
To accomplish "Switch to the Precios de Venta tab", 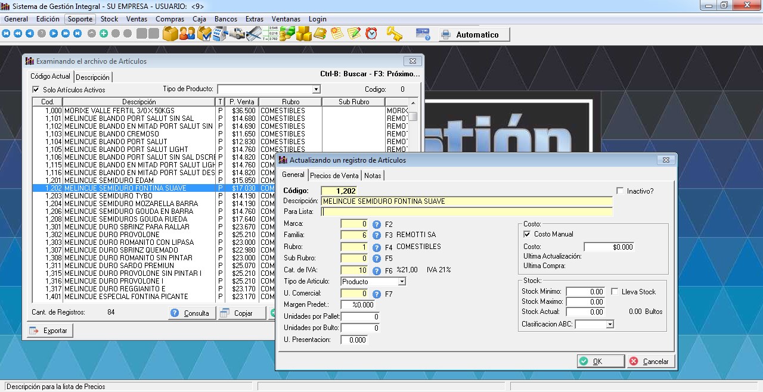I will [334, 175].
